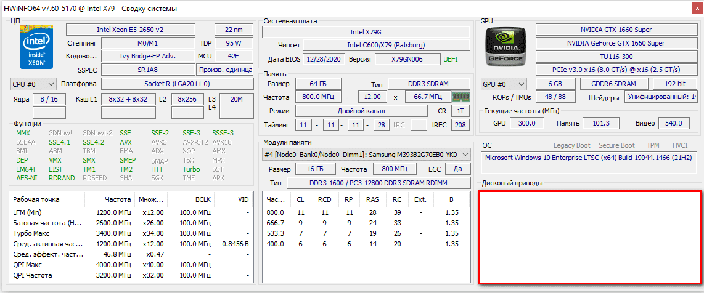Screen dimensions: 704x293
Task: Click the CR 1T field
Action: point(460,111)
